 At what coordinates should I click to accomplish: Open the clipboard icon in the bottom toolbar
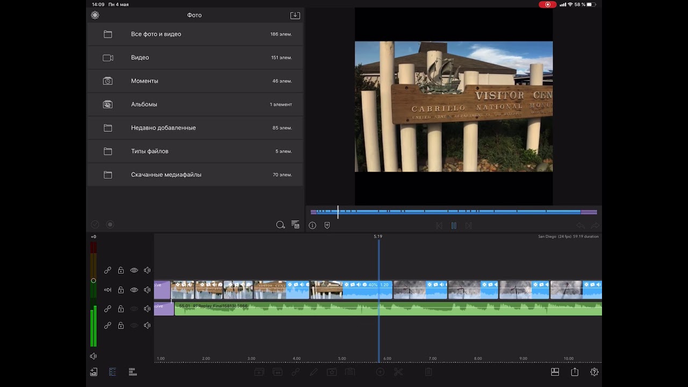(350, 372)
